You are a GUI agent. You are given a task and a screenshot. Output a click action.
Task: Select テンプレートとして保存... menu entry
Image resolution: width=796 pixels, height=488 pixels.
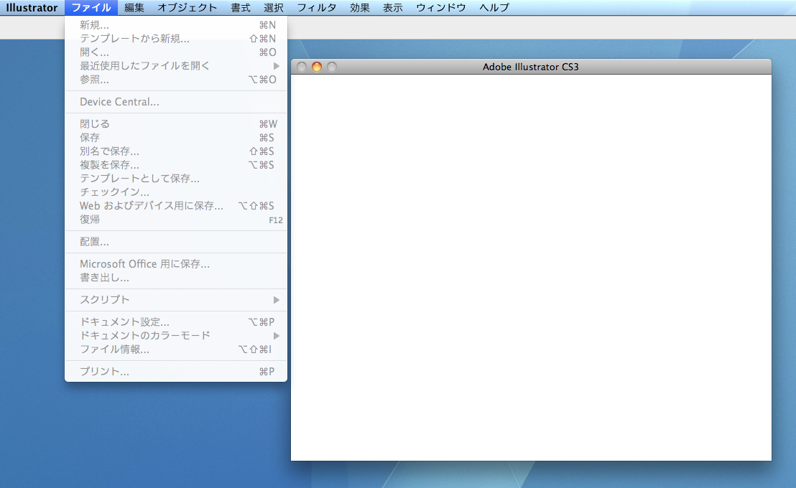coord(175,179)
